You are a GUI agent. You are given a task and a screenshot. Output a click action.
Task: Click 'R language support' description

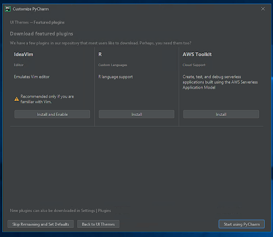click(116, 77)
